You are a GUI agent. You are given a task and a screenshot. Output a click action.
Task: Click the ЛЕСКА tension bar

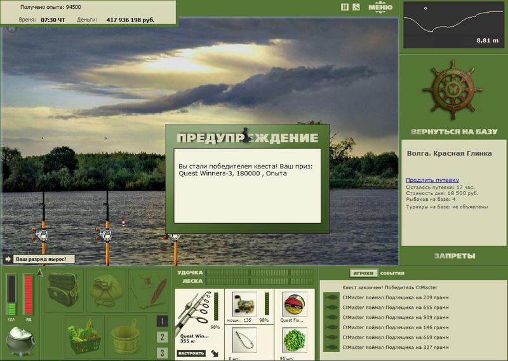click(x=260, y=281)
